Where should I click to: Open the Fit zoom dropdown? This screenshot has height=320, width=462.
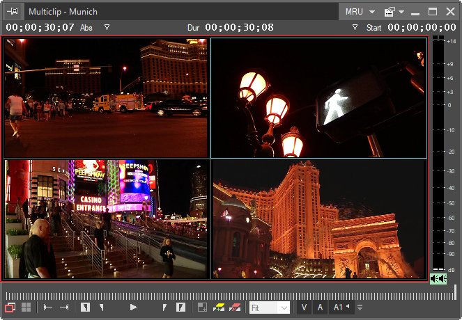pyautogui.click(x=269, y=308)
